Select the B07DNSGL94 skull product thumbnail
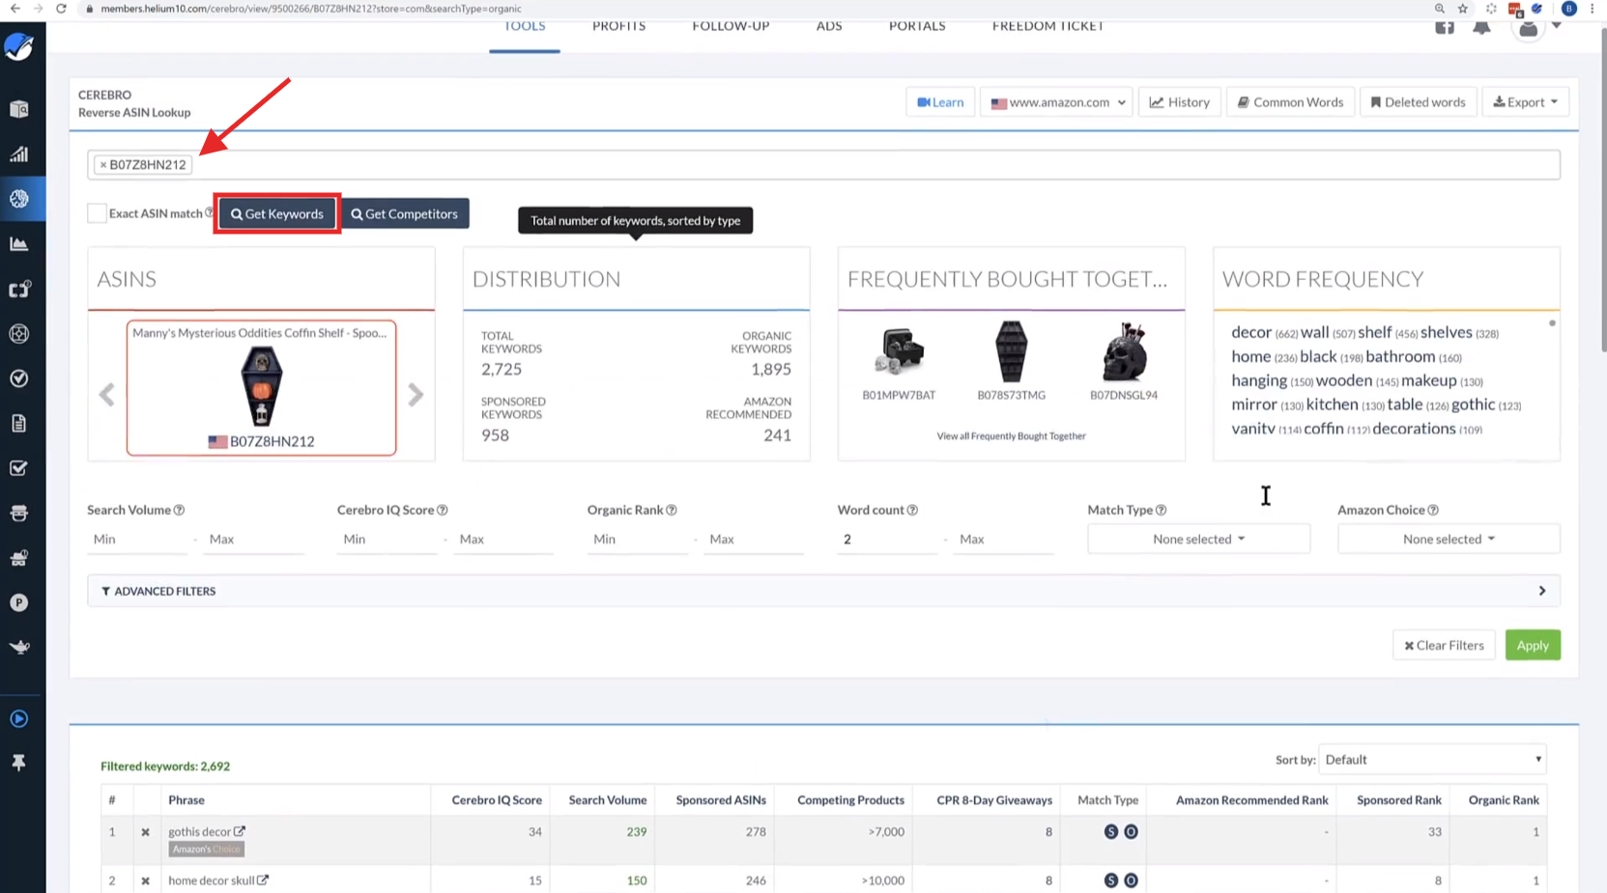Image resolution: width=1607 pixels, height=893 pixels. pos(1124,351)
